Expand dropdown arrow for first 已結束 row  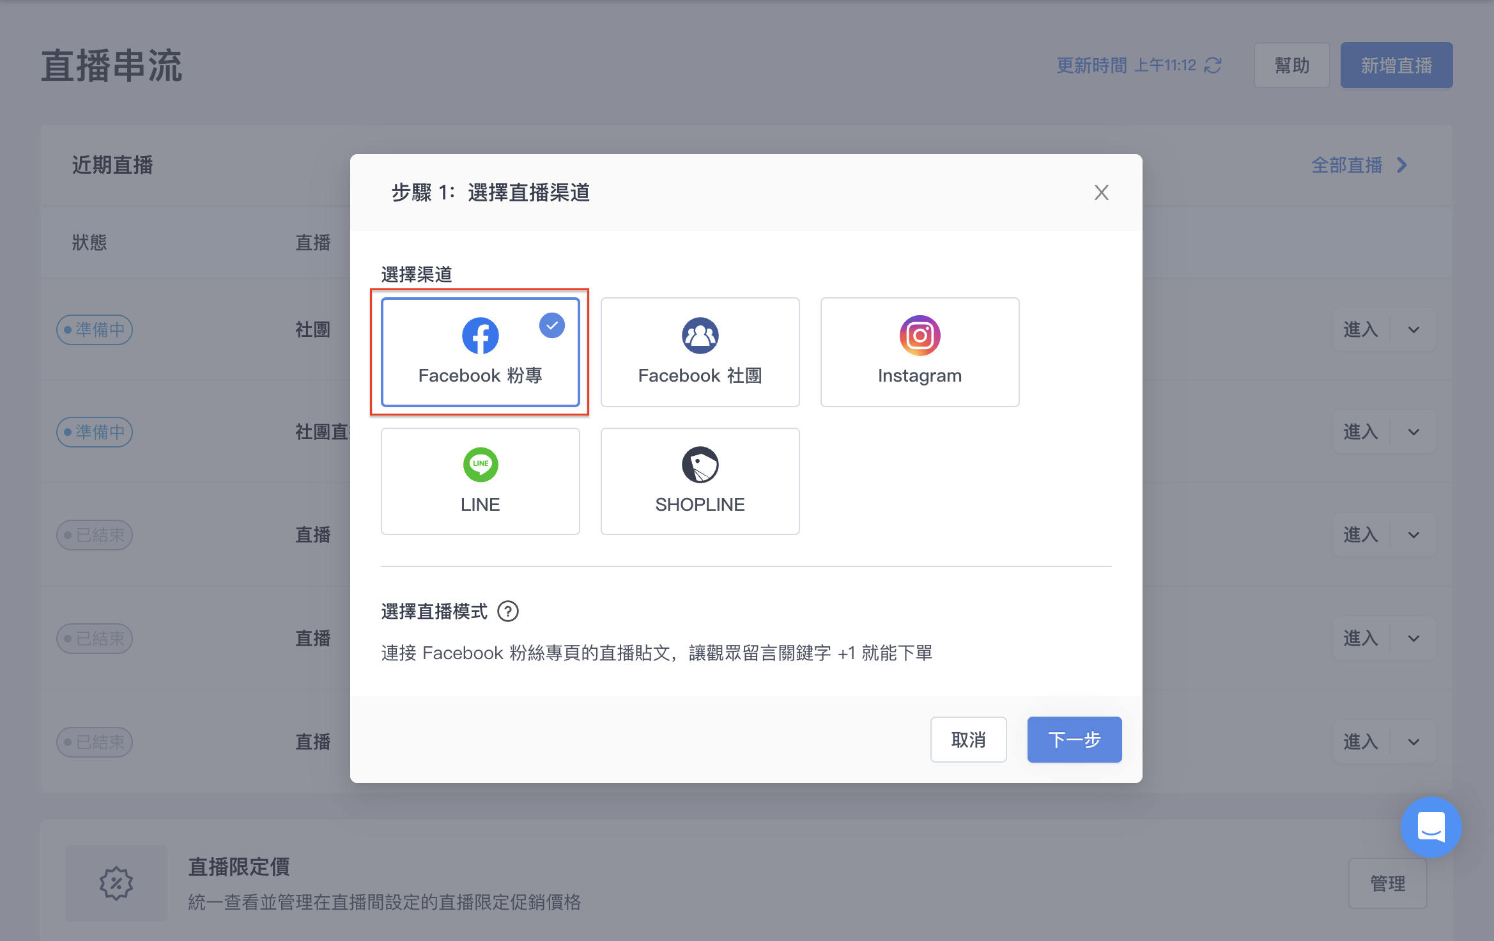coord(1413,535)
